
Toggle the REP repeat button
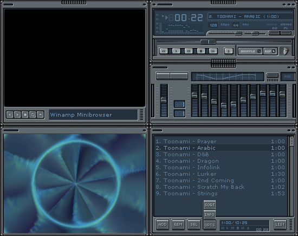[270, 51]
